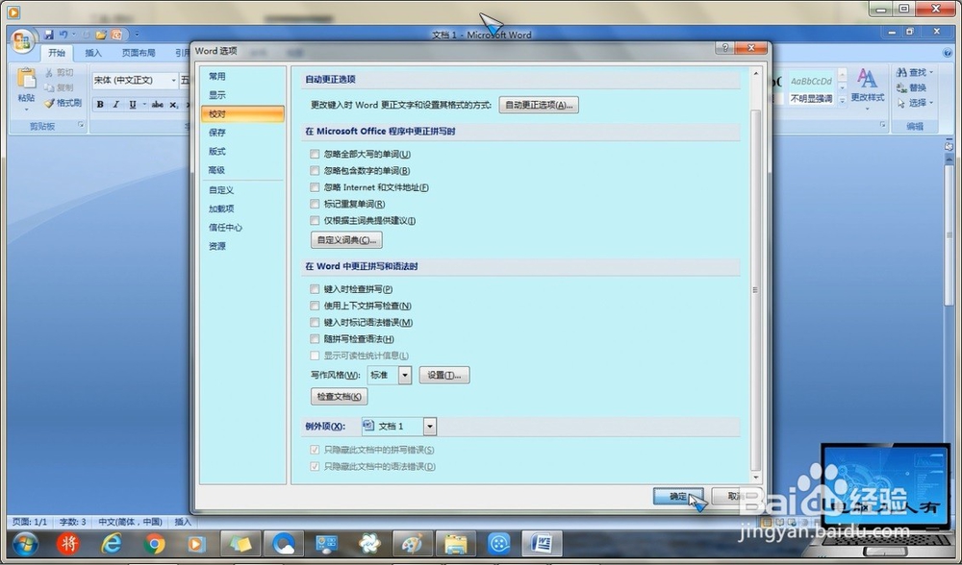Click the Undo icon in Quick Access toolbar
Screen dimensions: 962x565
(63, 35)
